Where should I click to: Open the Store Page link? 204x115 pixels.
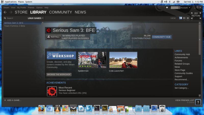180,70
